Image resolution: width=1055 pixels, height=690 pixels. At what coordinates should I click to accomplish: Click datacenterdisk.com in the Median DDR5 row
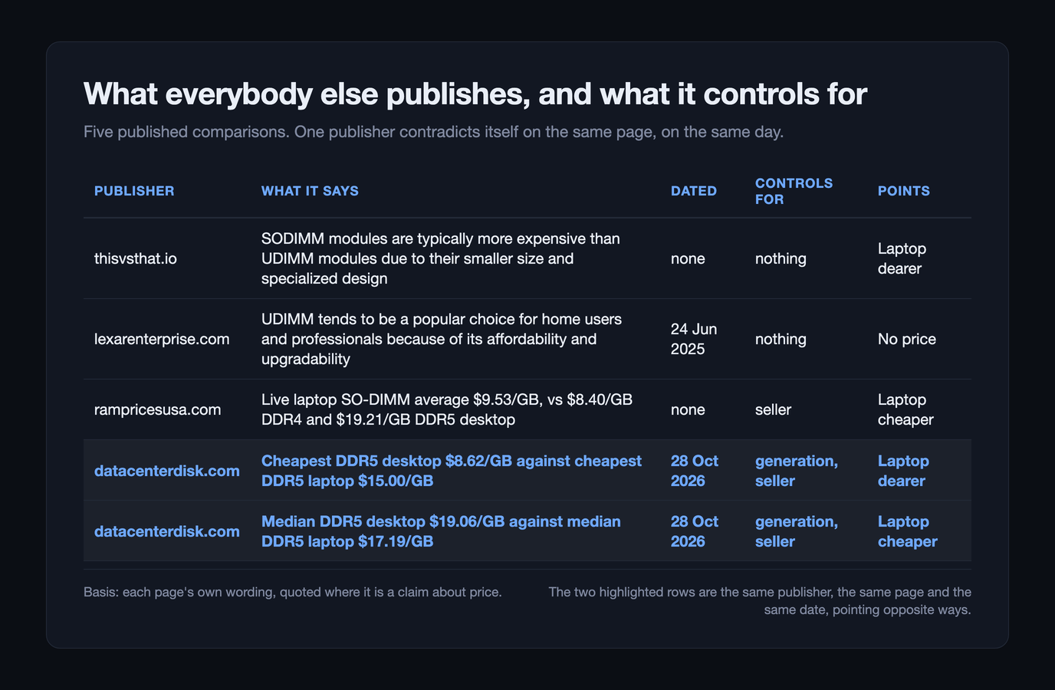pyautogui.click(x=167, y=531)
